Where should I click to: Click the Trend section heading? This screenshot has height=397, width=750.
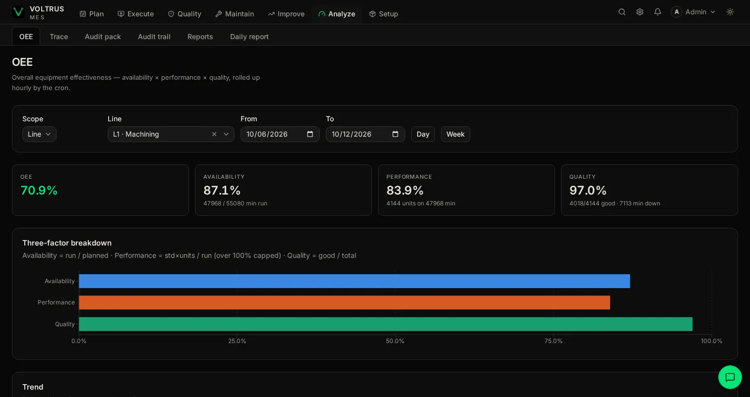coord(33,387)
